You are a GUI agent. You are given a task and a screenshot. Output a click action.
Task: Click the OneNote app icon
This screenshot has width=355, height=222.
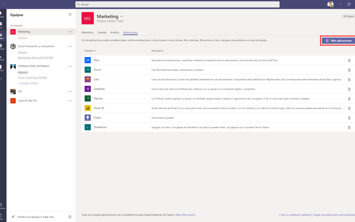tap(88, 89)
